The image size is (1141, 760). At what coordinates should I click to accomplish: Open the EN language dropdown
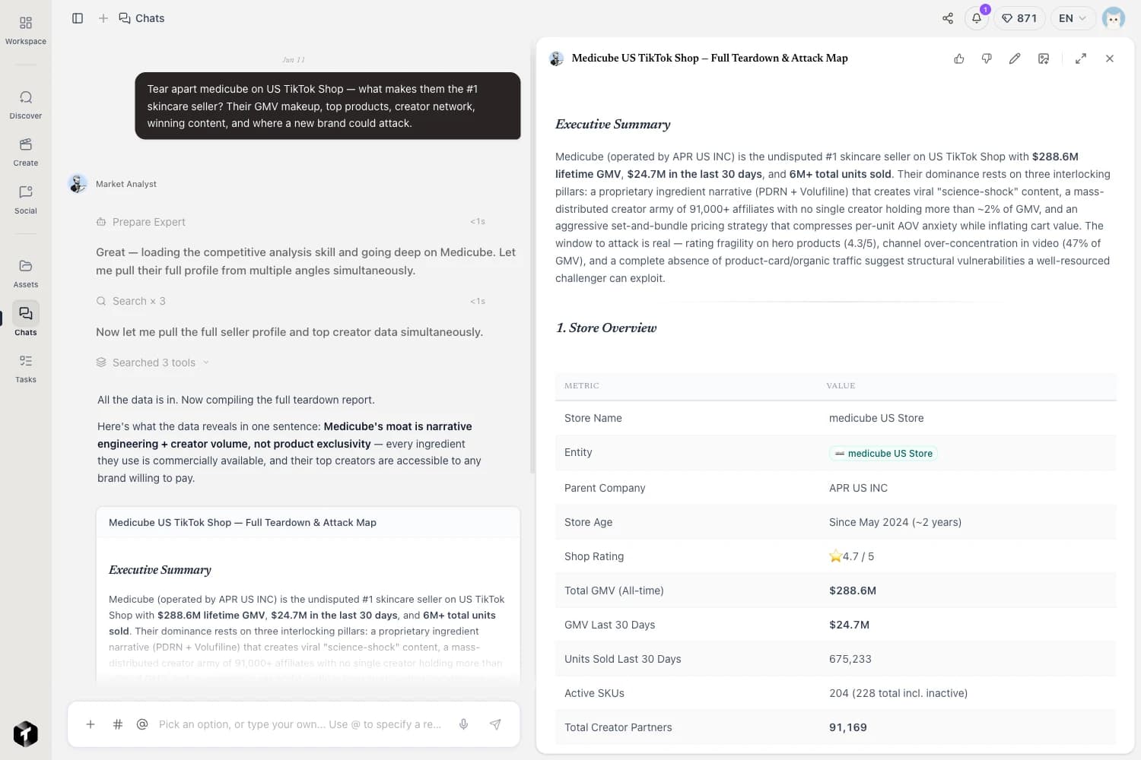1073,18
